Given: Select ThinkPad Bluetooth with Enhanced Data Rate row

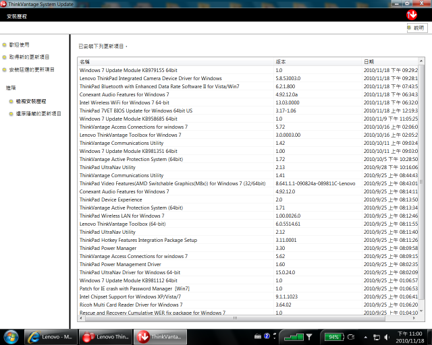Looking at the screenshot, I should [248, 86].
